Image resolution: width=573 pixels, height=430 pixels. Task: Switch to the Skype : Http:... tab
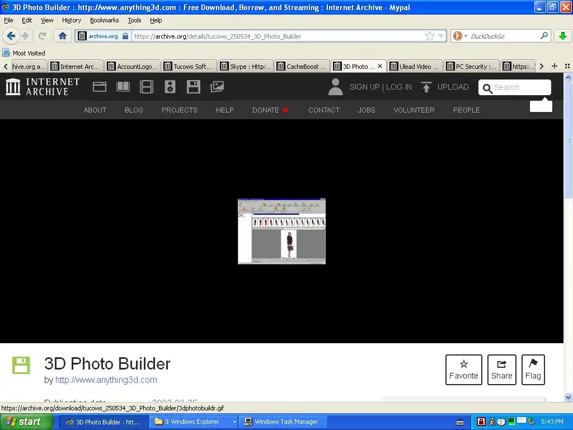(245, 66)
